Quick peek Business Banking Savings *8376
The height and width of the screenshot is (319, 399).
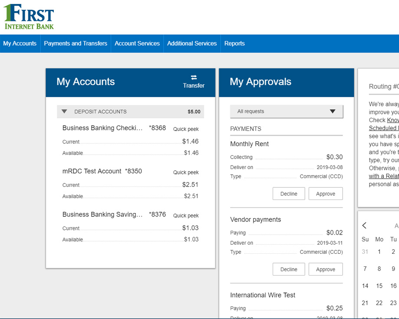click(x=186, y=216)
